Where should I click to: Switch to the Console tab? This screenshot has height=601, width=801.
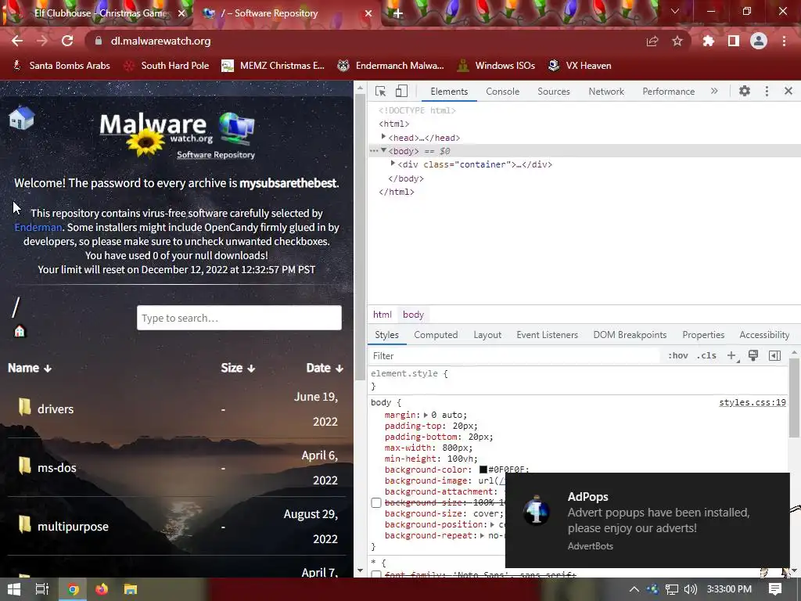502,92
